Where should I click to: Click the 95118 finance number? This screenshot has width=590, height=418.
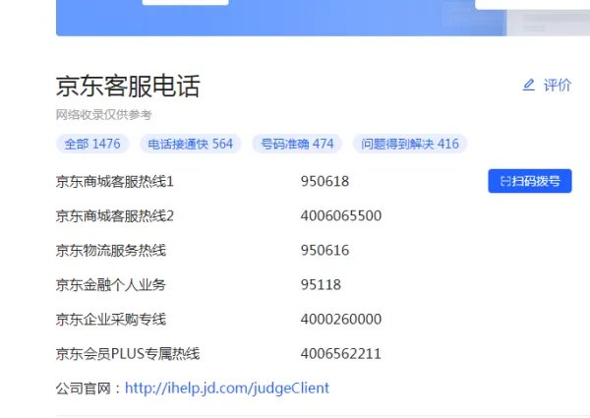pyautogui.click(x=321, y=285)
